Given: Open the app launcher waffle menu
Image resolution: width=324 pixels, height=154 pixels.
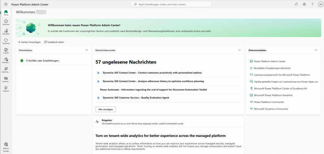Looking at the screenshot, I should [x=6, y=4].
